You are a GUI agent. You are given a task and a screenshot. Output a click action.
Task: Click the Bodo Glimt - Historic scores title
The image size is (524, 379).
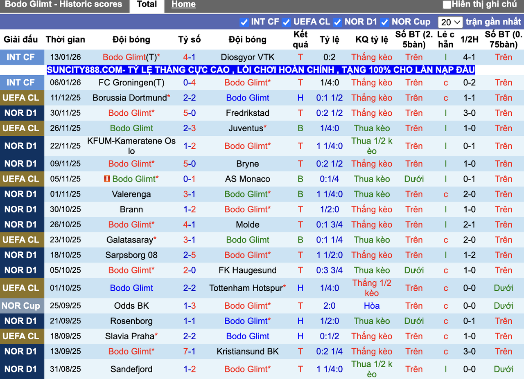click(63, 4)
